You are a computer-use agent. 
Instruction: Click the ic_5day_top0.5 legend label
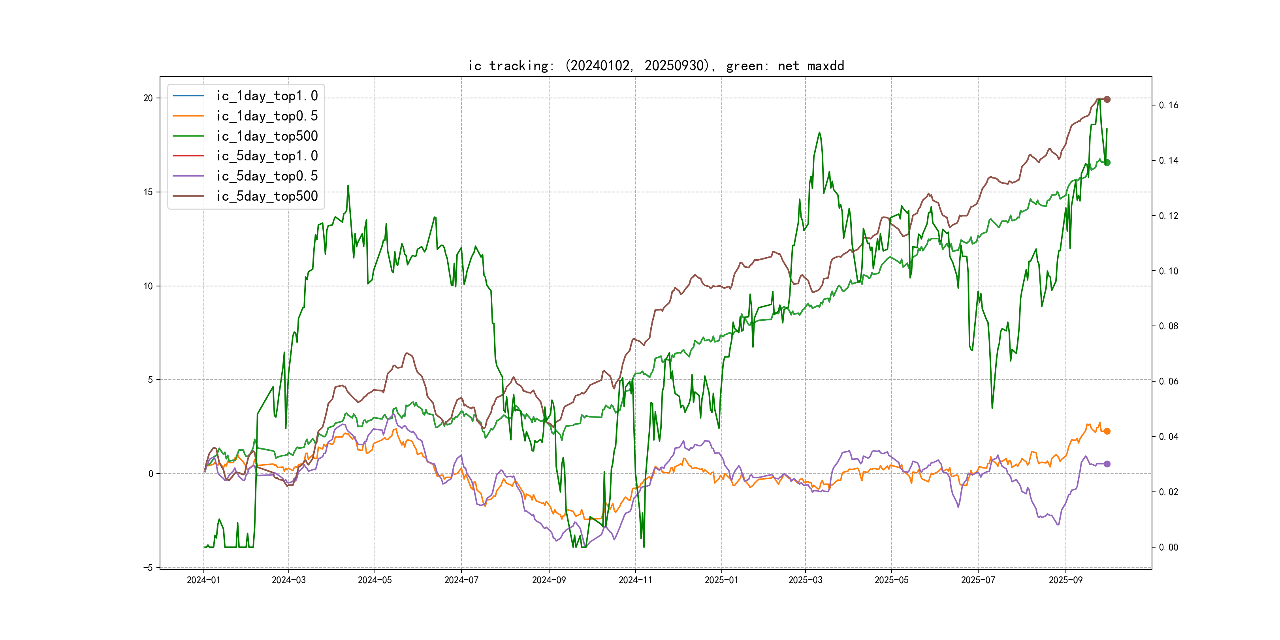pos(267,176)
